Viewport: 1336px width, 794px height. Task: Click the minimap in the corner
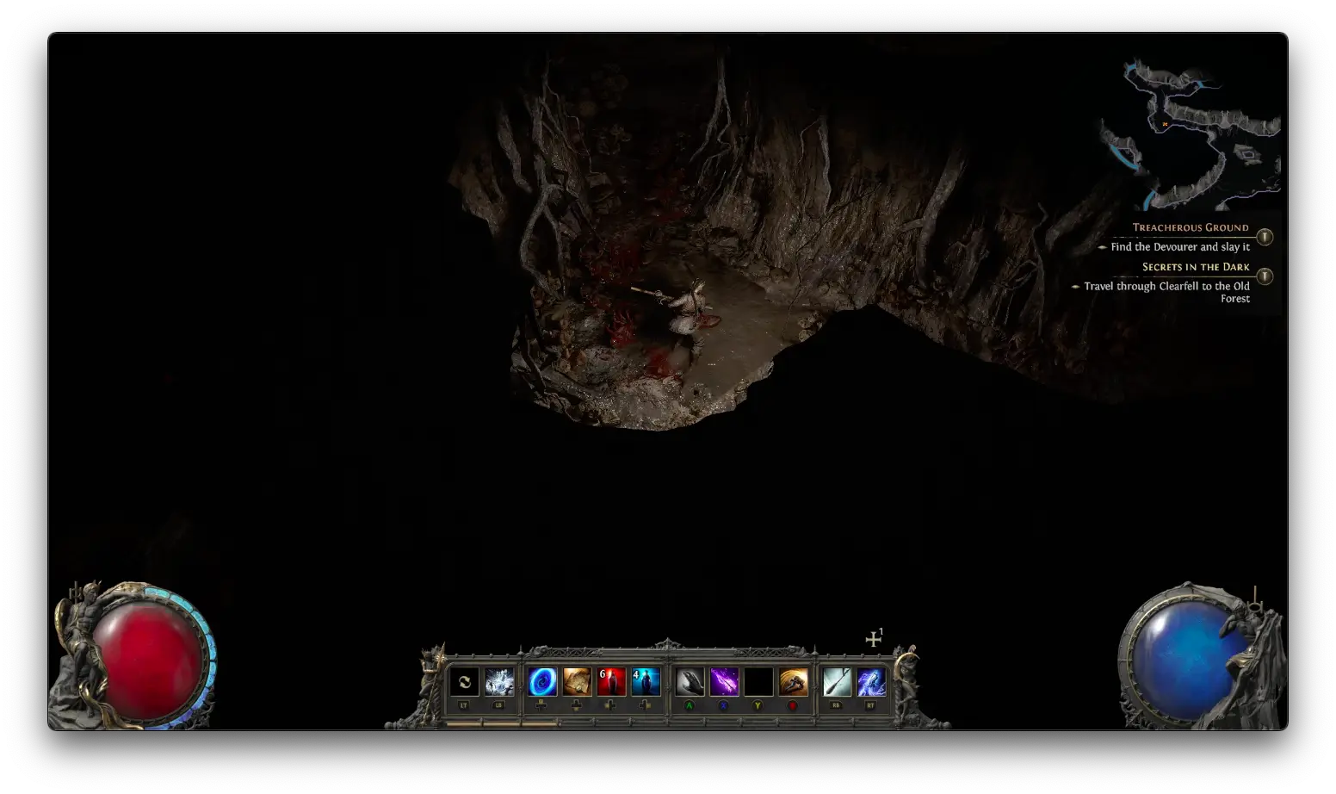coord(1191,134)
